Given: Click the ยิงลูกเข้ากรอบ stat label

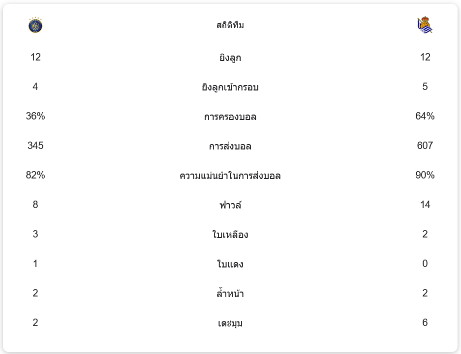Looking at the screenshot, I should tap(230, 88).
